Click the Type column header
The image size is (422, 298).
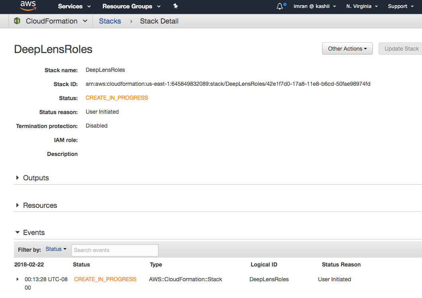pyautogui.click(x=156, y=264)
